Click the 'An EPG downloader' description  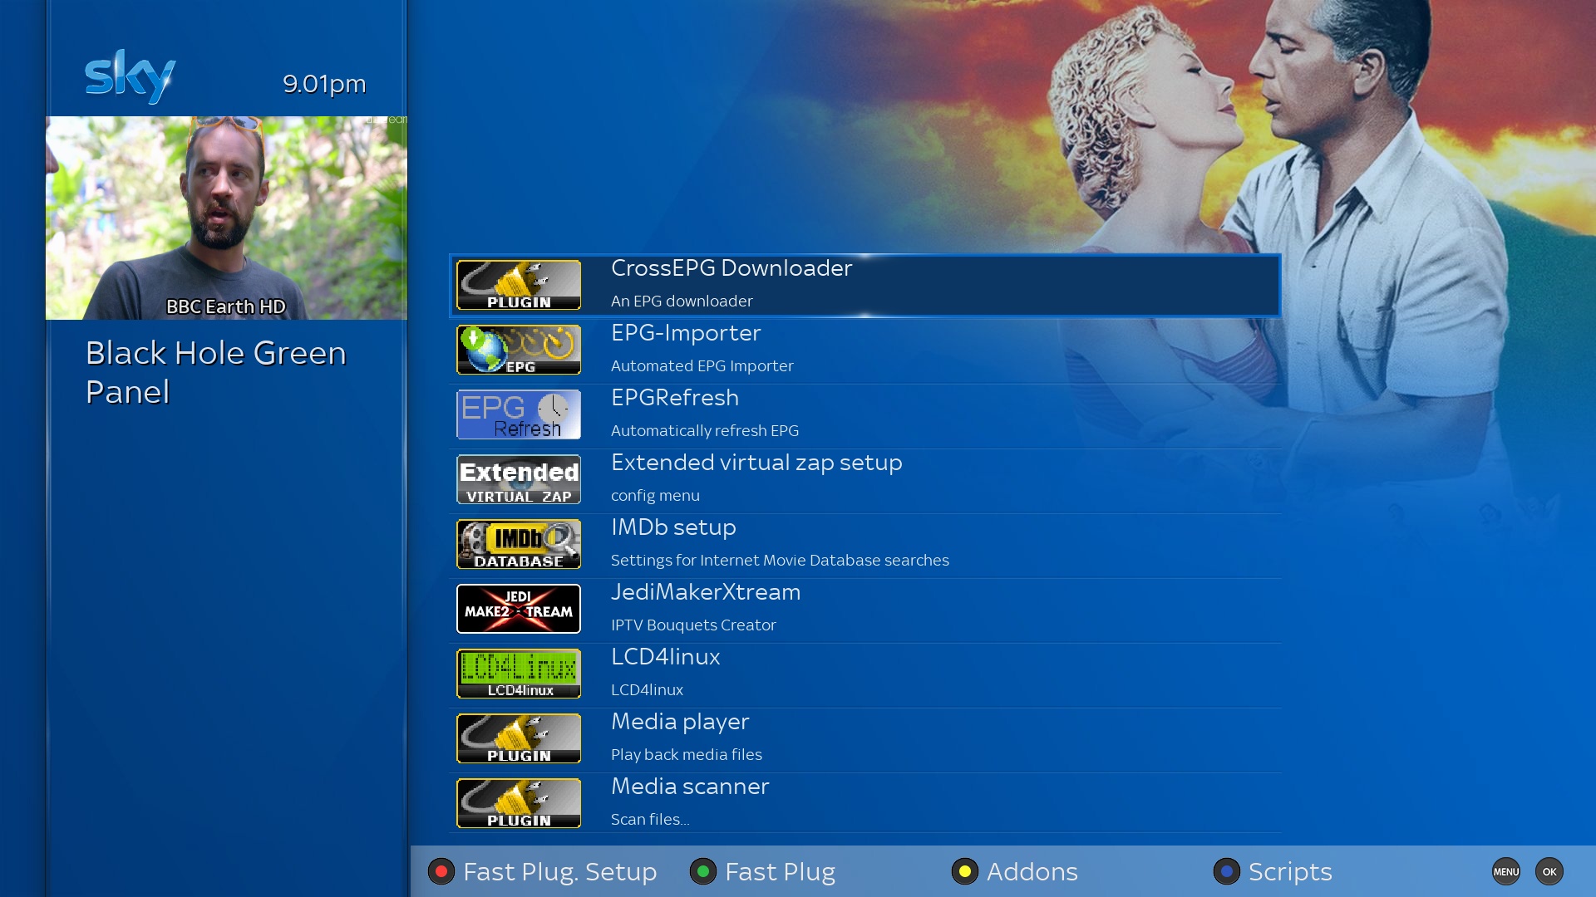682,301
